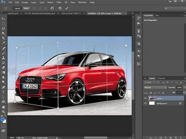Select the Crop tool
Image resolution: width=186 pixels, height=139 pixels.
tap(3, 38)
